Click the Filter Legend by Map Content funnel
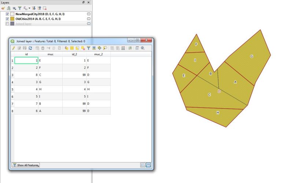Image resolution: width=293 pixels, height=183 pixels. (x=20, y=8)
